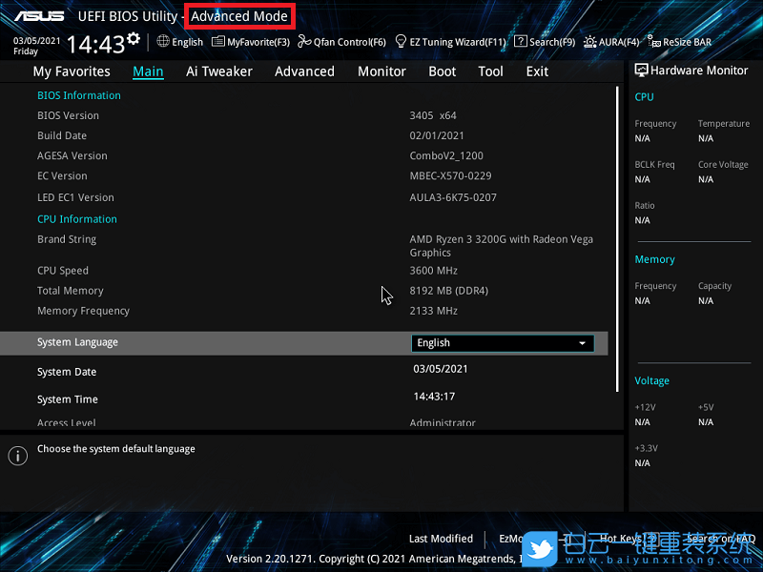Click Last Modified at the bottom

(441, 539)
